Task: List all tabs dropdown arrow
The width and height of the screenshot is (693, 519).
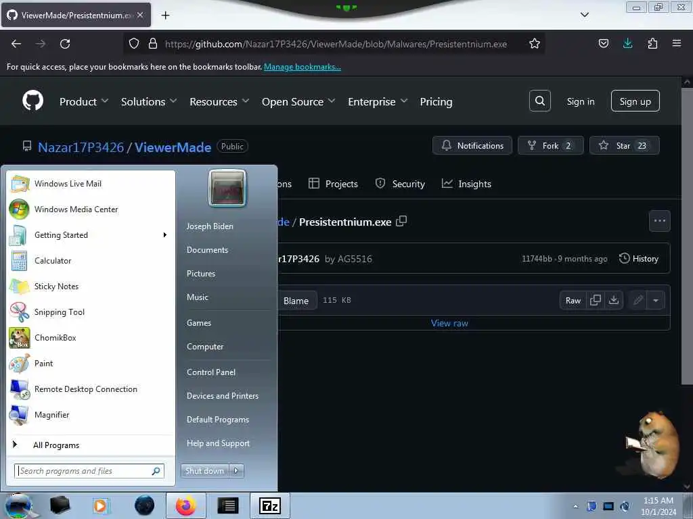Action: pos(584,15)
